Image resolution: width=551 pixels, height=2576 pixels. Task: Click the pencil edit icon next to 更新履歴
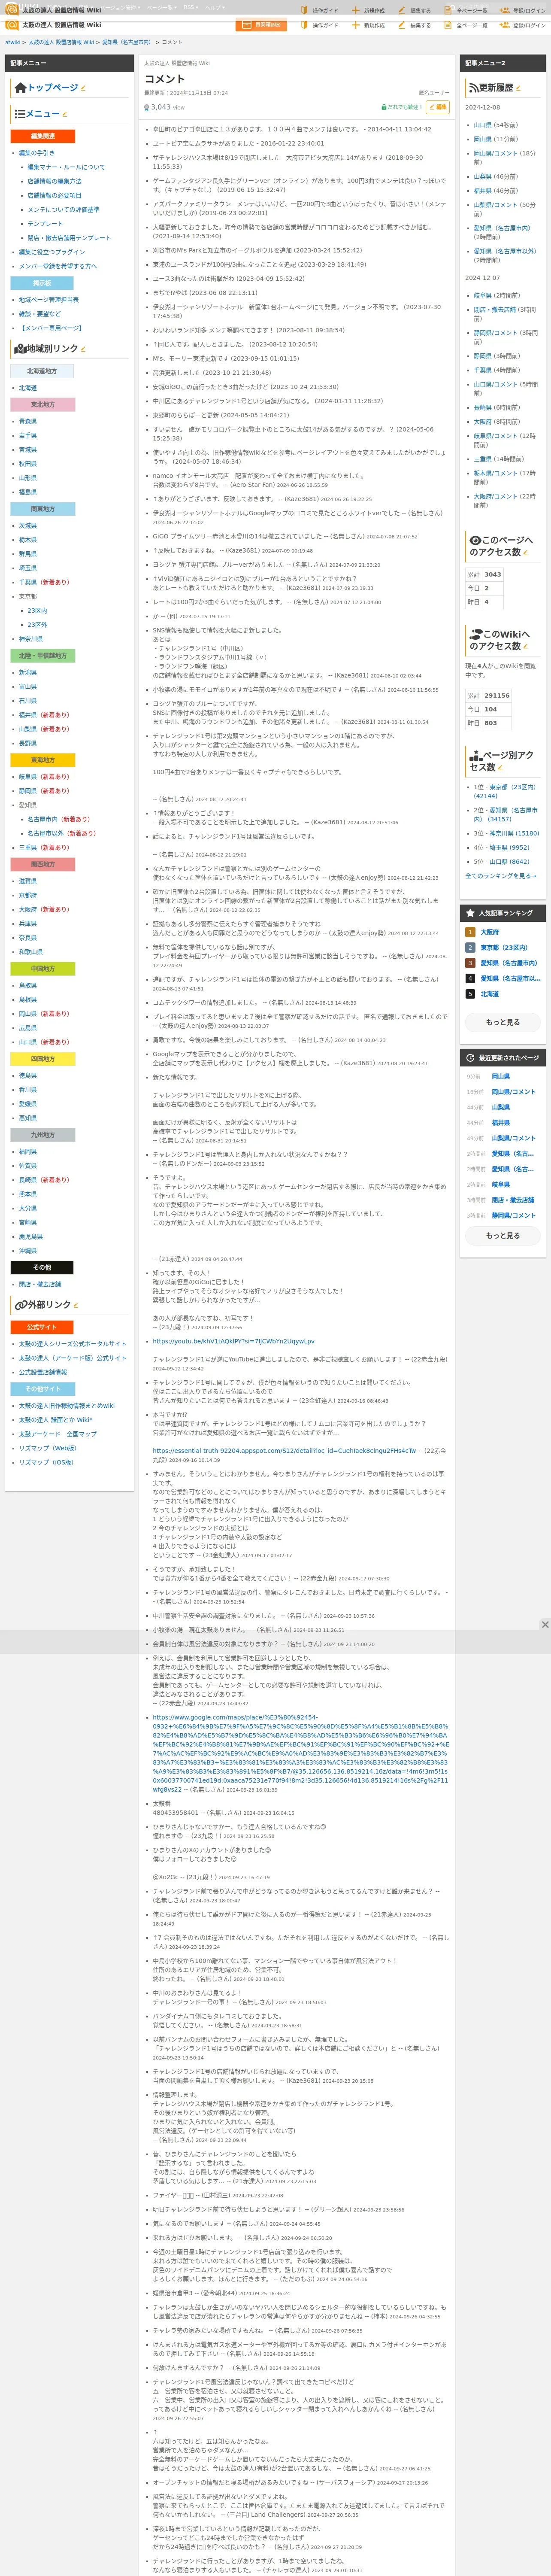[519, 88]
